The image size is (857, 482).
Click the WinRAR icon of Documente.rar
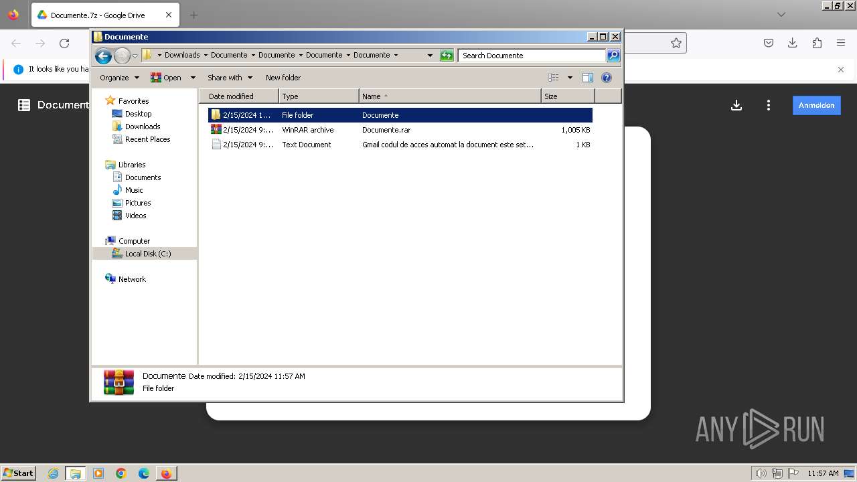[216, 130]
